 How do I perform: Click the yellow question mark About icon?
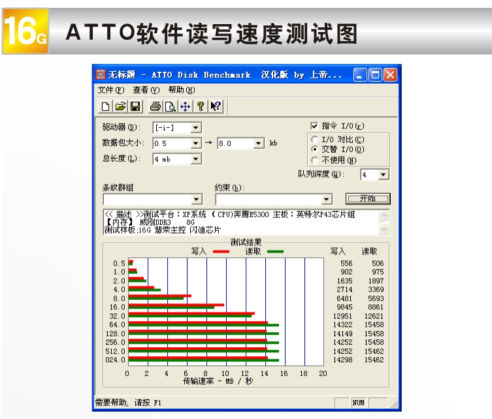click(x=201, y=106)
